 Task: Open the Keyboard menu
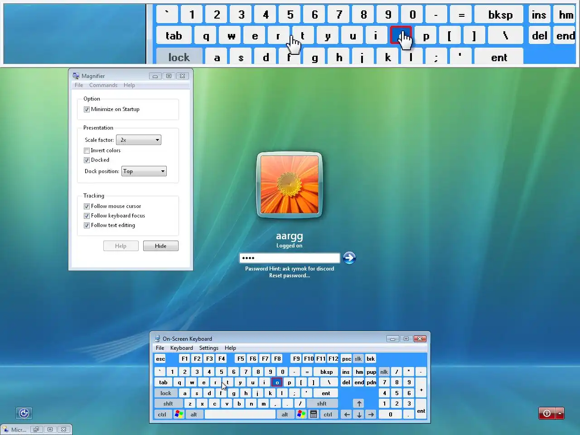[181, 348]
